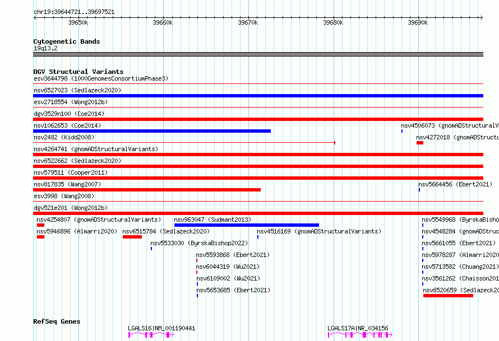The height and width of the screenshot is (341, 499).
Task: Open the esv2718554 Wong2012b variant label
Action: coord(71,102)
